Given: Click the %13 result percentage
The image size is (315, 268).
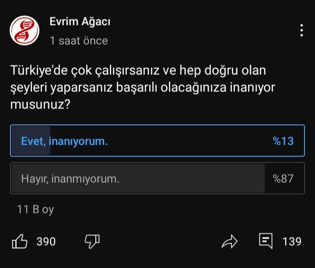Looking at the screenshot, I should [283, 141].
